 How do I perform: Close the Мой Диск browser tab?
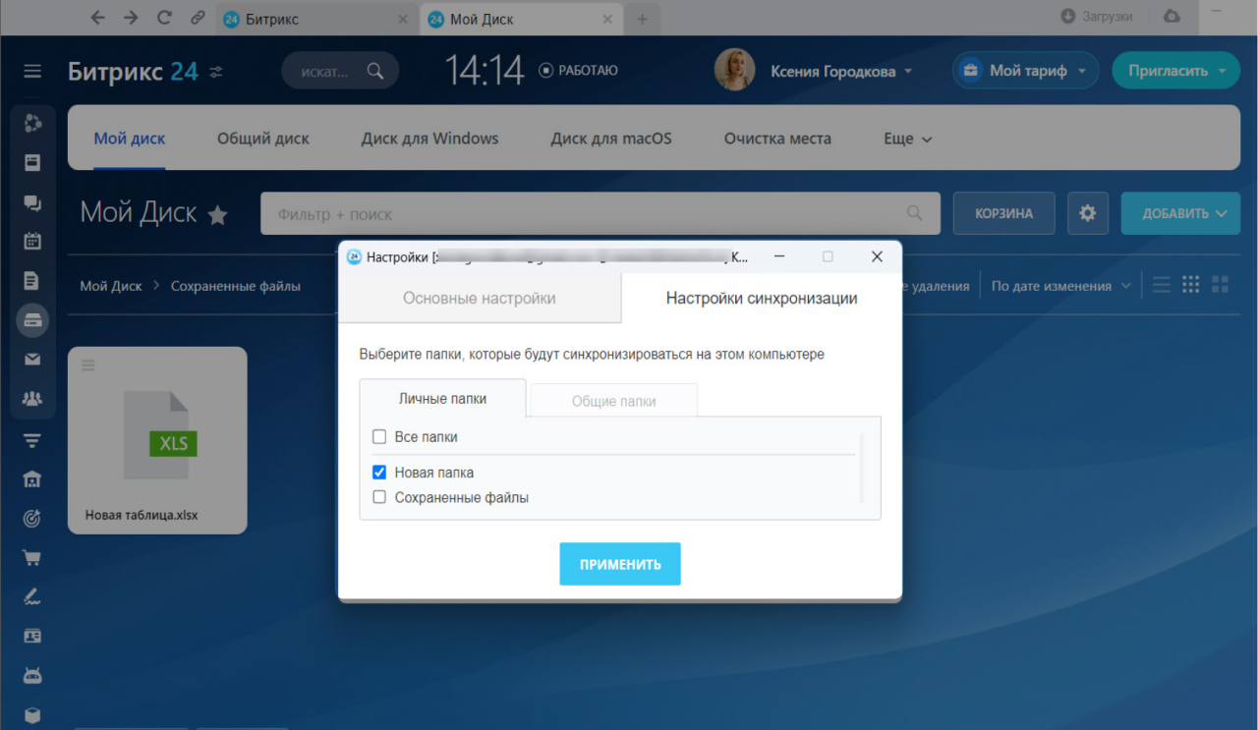[607, 19]
